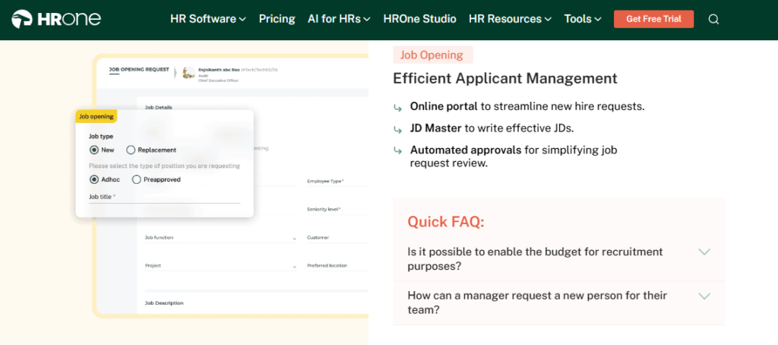Click the Efficient Applicant Management heading
The height and width of the screenshot is (345, 778).
[x=505, y=78]
